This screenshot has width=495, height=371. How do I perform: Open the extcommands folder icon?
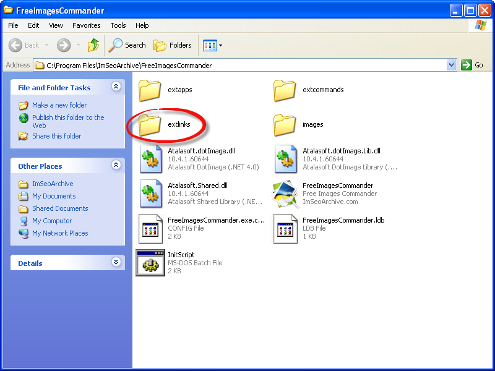(285, 90)
